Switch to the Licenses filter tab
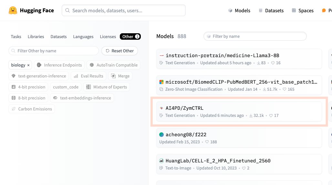 tap(108, 36)
